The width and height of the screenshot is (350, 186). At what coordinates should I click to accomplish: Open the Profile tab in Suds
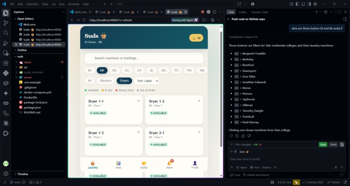(195, 165)
